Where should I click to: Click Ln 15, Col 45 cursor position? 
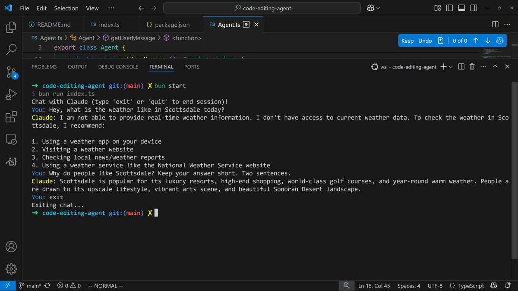tap(374, 286)
